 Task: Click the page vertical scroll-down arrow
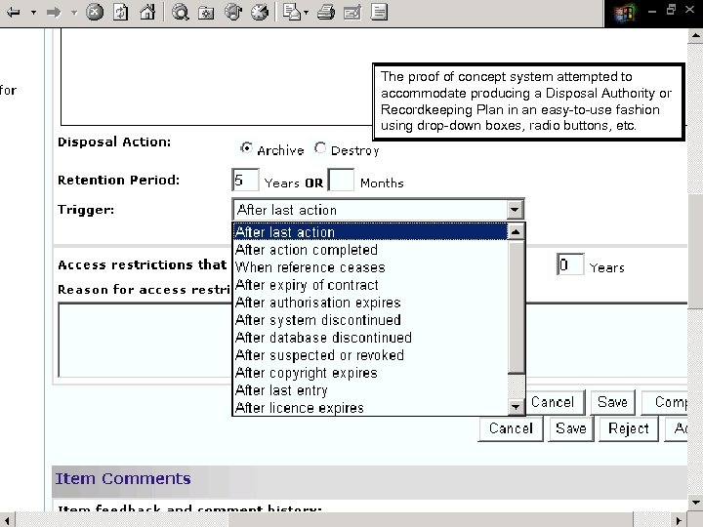pyautogui.click(x=695, y=503)
